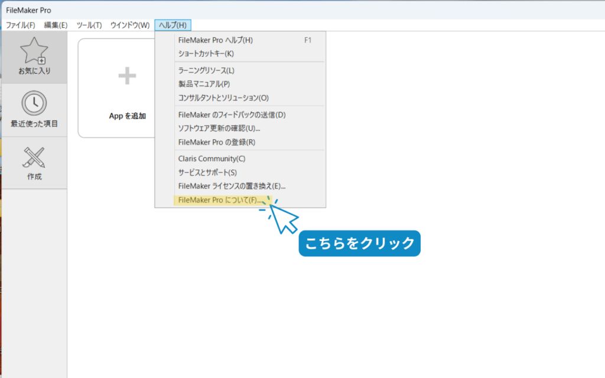This screenshot has height=378, width=605.
Task: Click FileMaker Pro の登録(R) entry
Action: tap(217, 142)
